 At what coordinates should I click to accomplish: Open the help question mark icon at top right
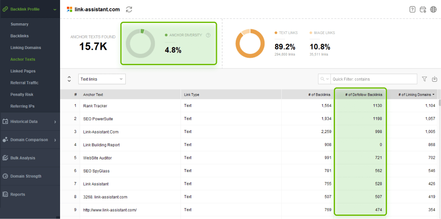(412, 9)
